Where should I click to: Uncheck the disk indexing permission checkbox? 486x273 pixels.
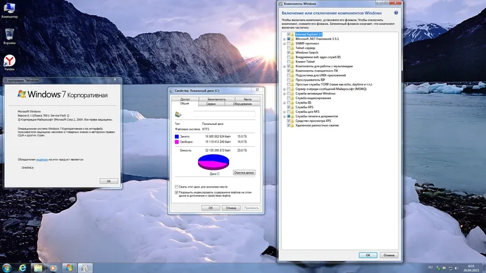177,192
